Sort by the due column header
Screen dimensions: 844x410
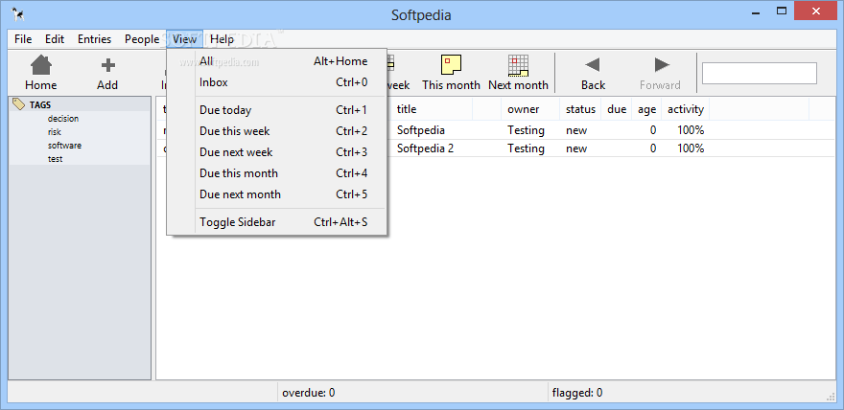pyautogui.click(x=617, y=109)
